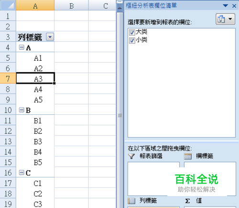
Task: Click the sigma values icon
Action: (x=187, y=201)
